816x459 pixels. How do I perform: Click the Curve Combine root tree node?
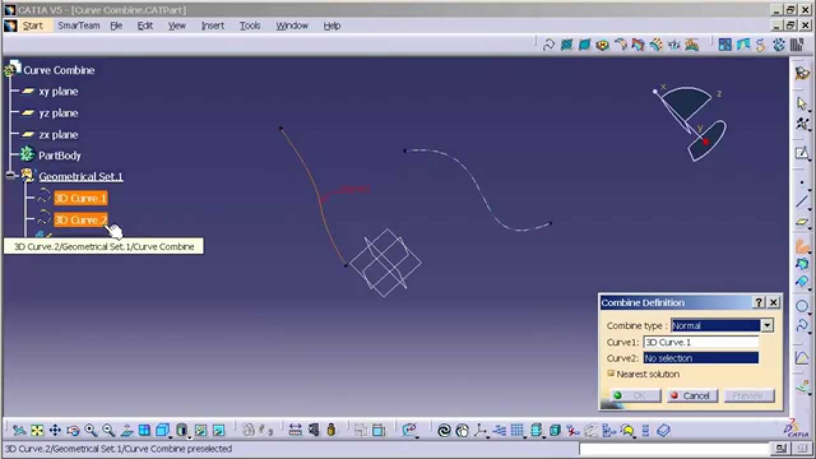(59, 70)
